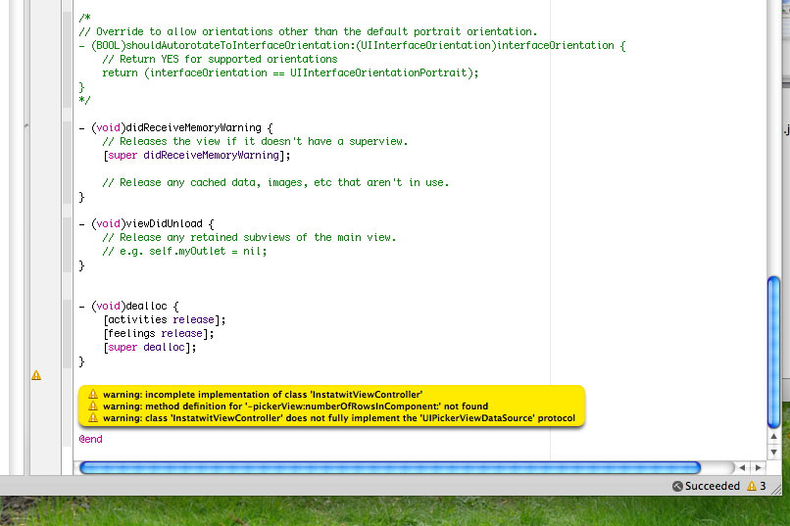Select warning text about 'UIPickerViewDataSource' protocol
The image size is (790, 526).
[338, 418]
